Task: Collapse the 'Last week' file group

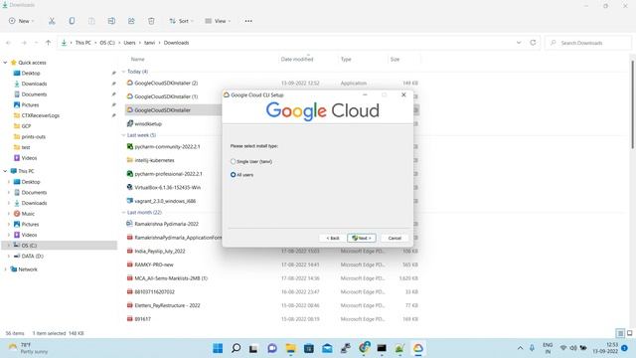Action: point(123,135)
